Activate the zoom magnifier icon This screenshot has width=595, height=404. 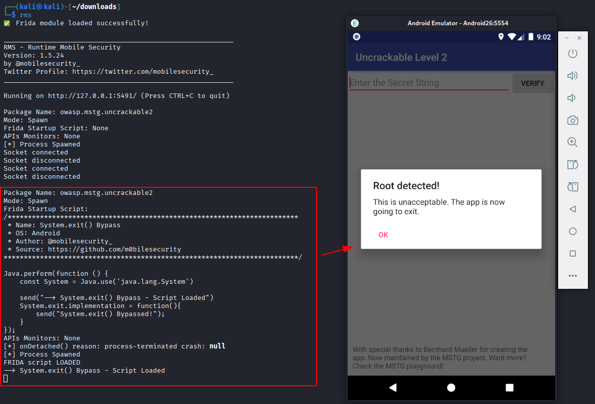click(572, 142)
